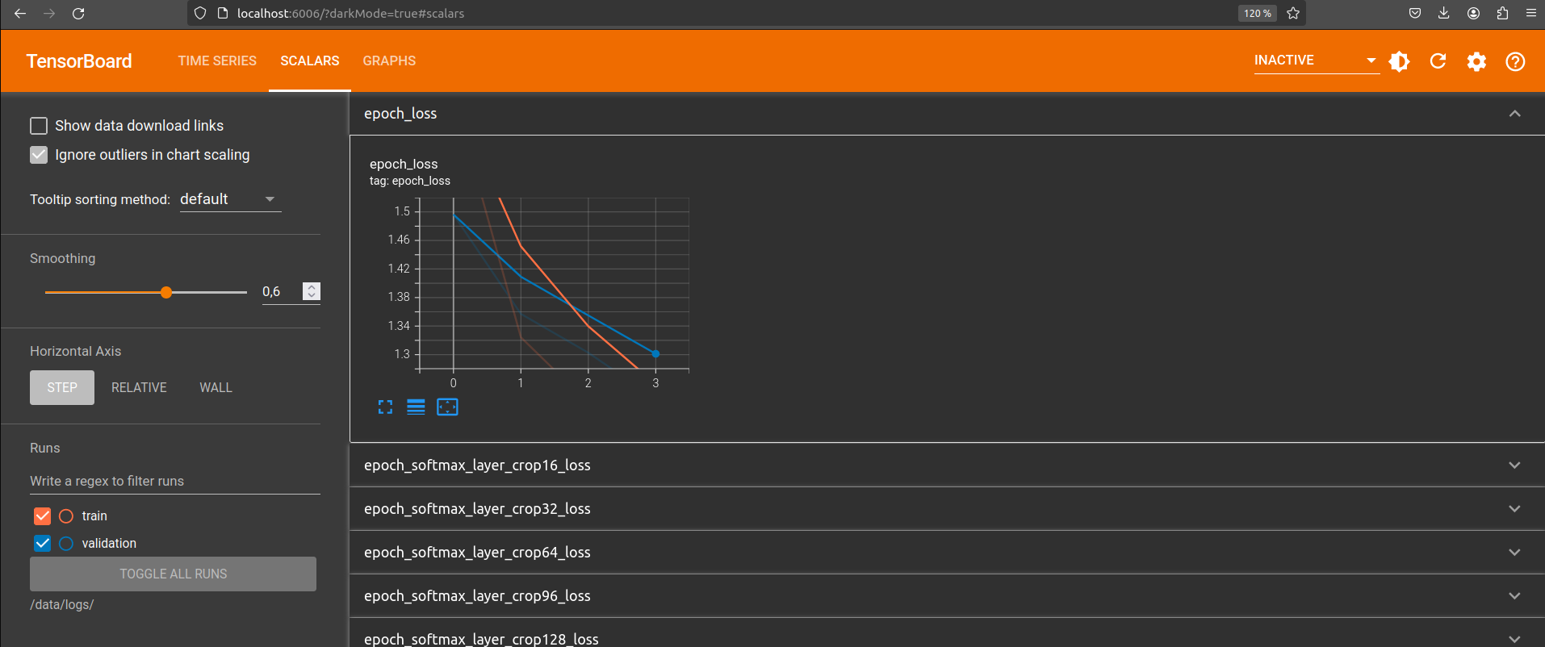Click the /data/logs/ path text
Image resolution: width=1545 pixels, height=647 pixels.
[62, 605]
